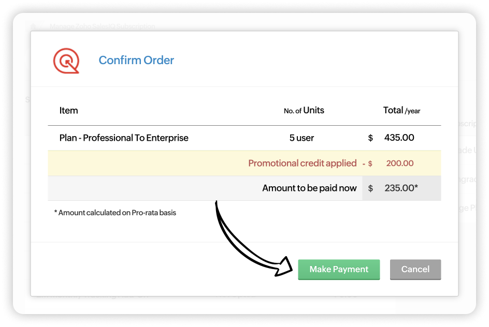This screenshot has height=327, width=489.
Task: Click the dollar sign beside 435.00
Action: click(370, 138)
